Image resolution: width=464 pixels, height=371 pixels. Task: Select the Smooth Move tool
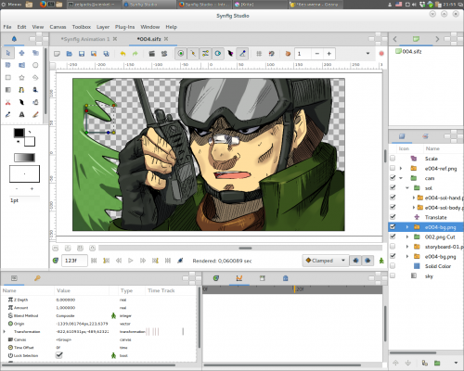point(21,53)
